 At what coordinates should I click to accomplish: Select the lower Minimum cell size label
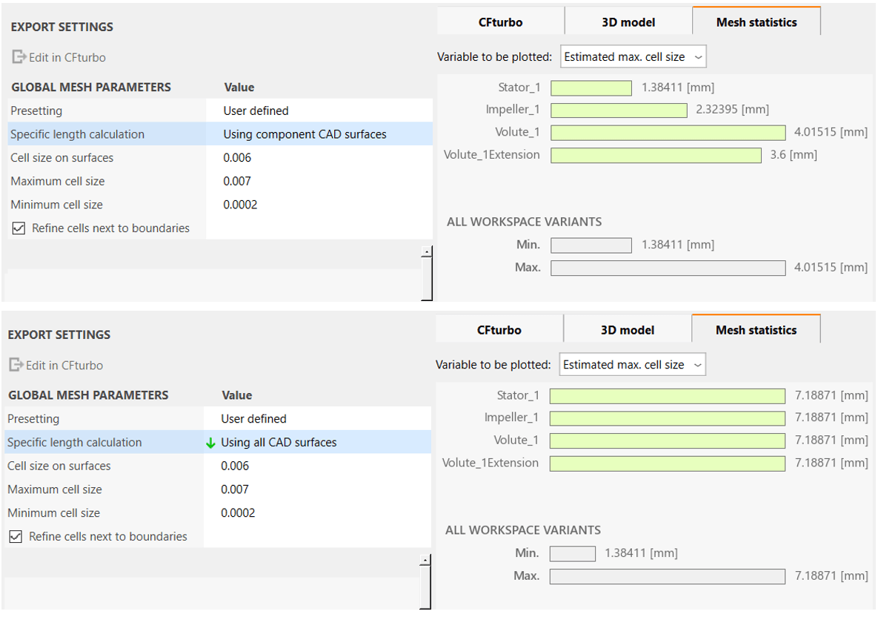click(x=54, y=513)
